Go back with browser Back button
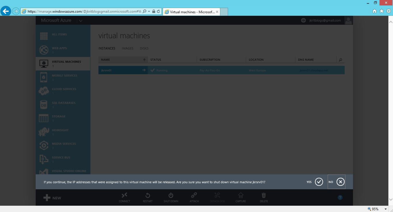Screen dimensions: 393x212 point(5,11)
